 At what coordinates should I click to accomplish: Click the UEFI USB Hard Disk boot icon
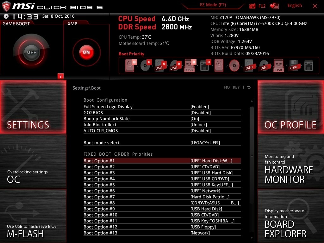(160, 66)
